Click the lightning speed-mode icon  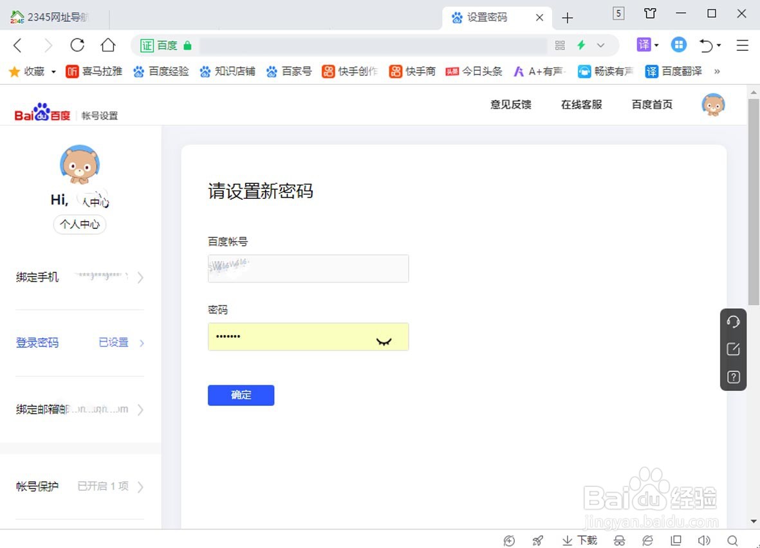(582, 44)
